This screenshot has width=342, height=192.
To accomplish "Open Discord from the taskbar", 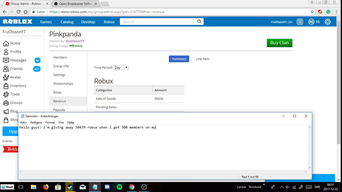I will click(x=107, y=187).
